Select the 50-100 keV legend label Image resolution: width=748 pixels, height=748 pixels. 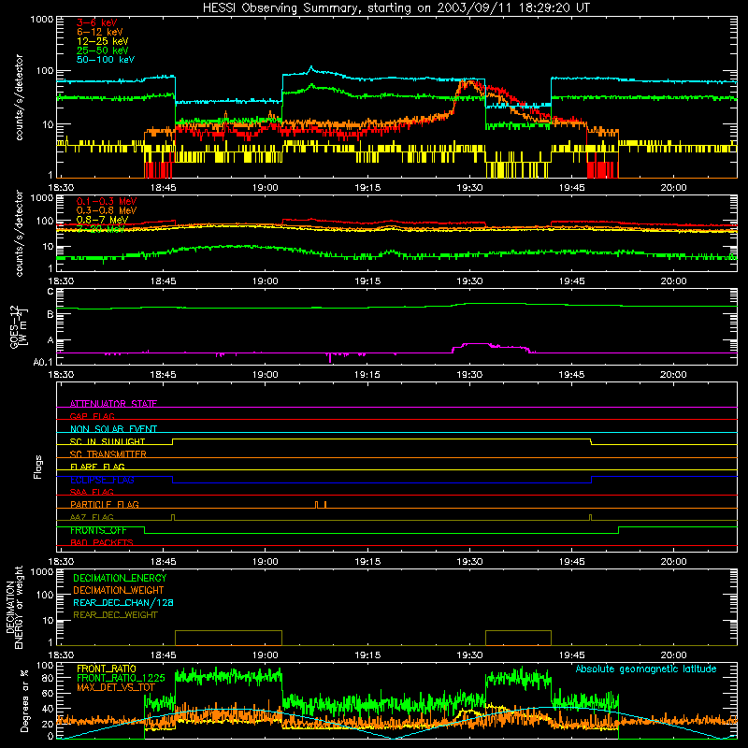(105, 59)
